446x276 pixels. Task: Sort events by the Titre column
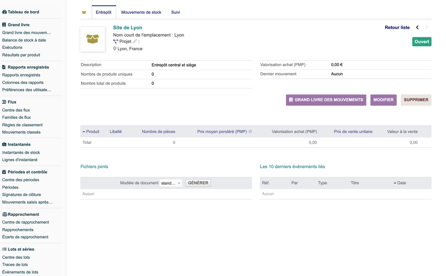pos(355,183)
